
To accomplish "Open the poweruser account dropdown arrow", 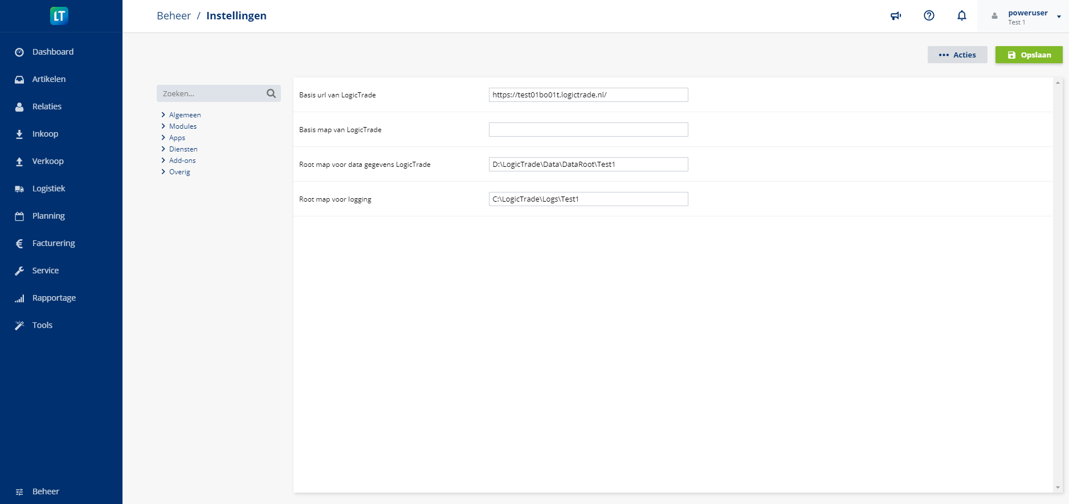I will click(x=1059, y=17).
